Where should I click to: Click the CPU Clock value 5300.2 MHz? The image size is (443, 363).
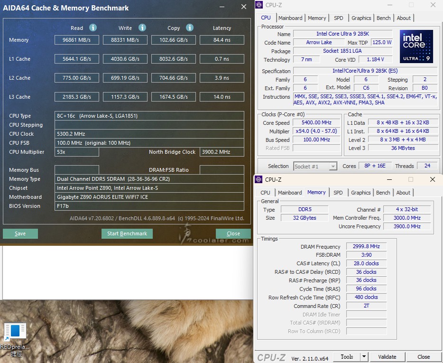point(149,134)
